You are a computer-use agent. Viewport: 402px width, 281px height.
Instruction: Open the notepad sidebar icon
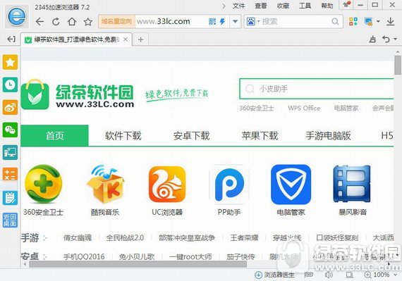tap(11, 198)
